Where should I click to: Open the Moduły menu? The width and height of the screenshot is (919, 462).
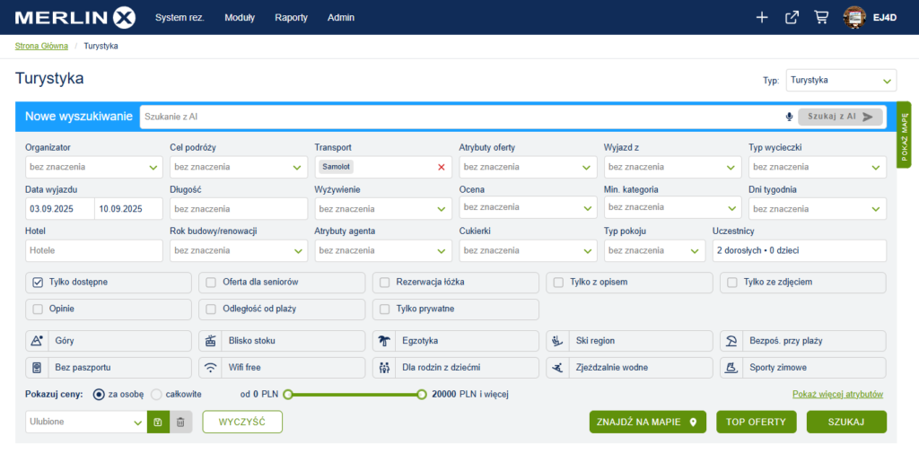pos(240,17)
